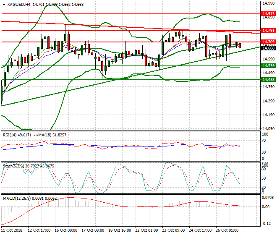Image resolution: width=277 pixels, height=235 pixels.
Task: Click the 26 Oct 01:00 time label
Action: [227, 230]
